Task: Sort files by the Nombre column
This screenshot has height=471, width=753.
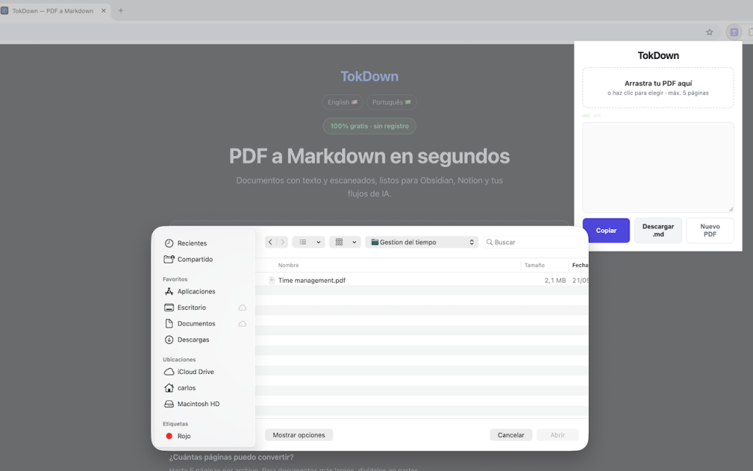Action: [288, 265]
